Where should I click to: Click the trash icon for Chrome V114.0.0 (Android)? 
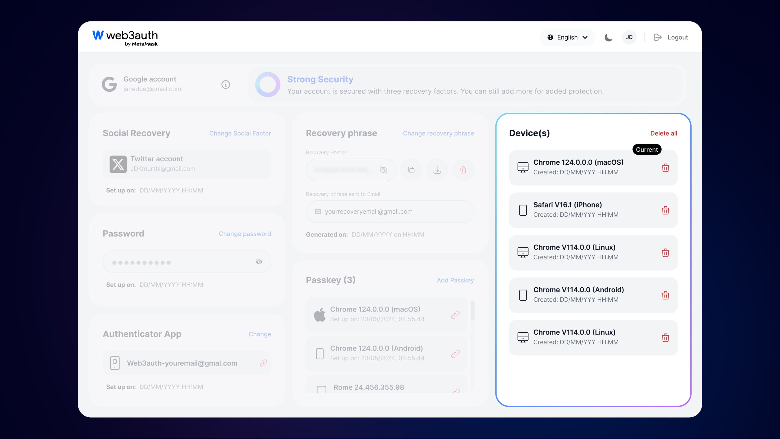(x=665, y=295)
